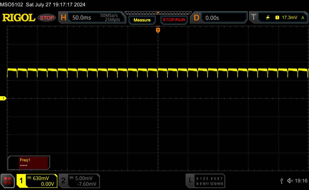Open sample rate and memory depth settings

click(110, 18)
